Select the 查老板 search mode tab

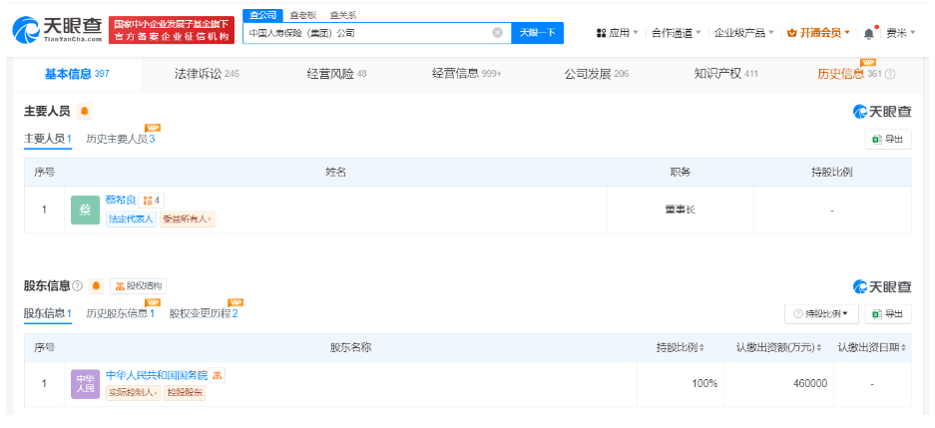(x=303, y=16)
